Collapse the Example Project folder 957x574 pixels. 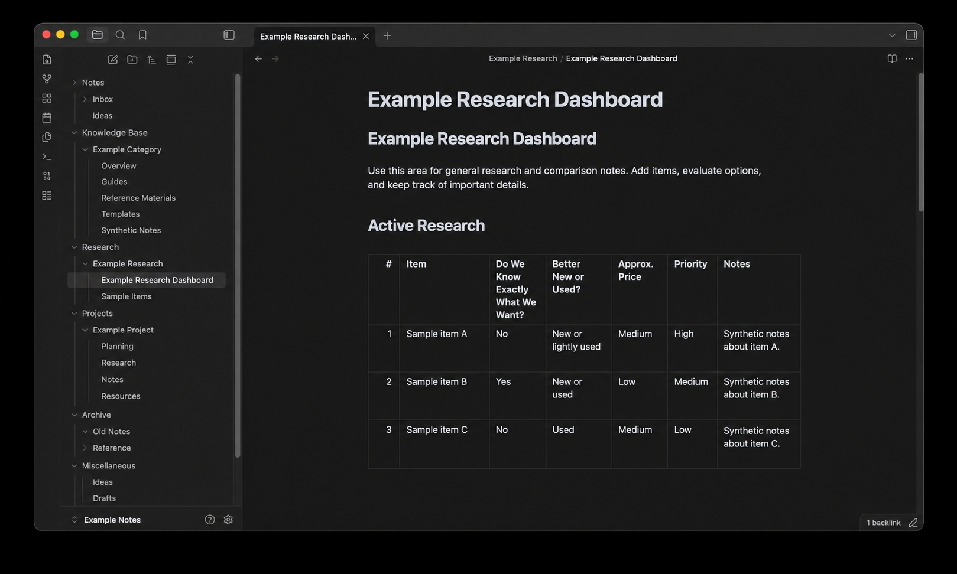[x=85, y=330]
